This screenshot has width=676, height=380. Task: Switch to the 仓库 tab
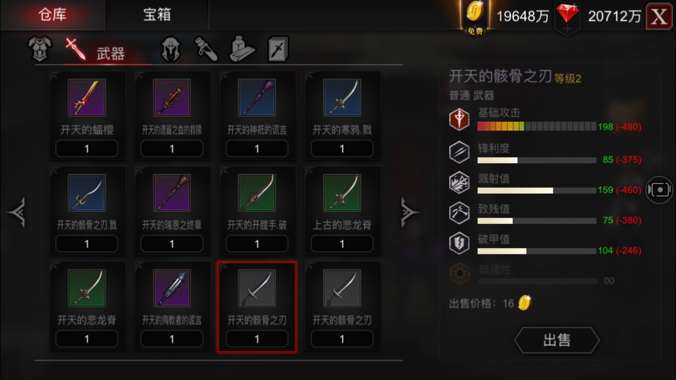pyautogui.click(x=53, y=15)
